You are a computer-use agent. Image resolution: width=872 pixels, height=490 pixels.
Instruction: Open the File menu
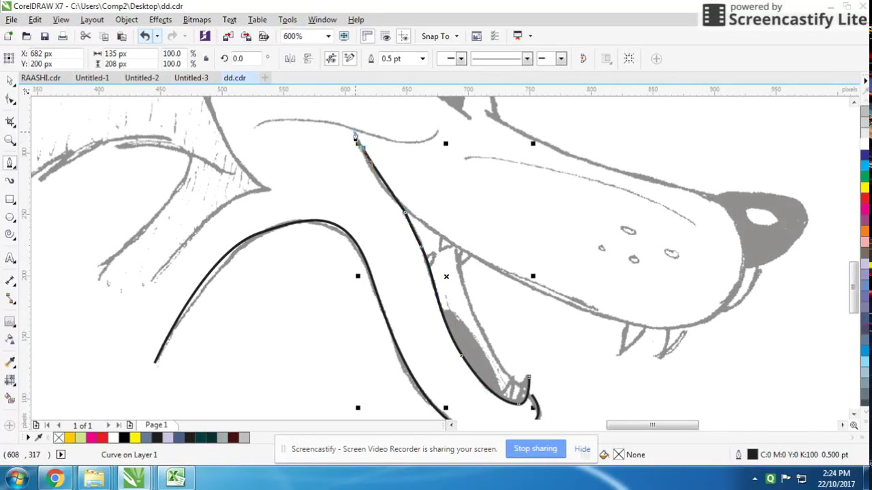(12, 20)
